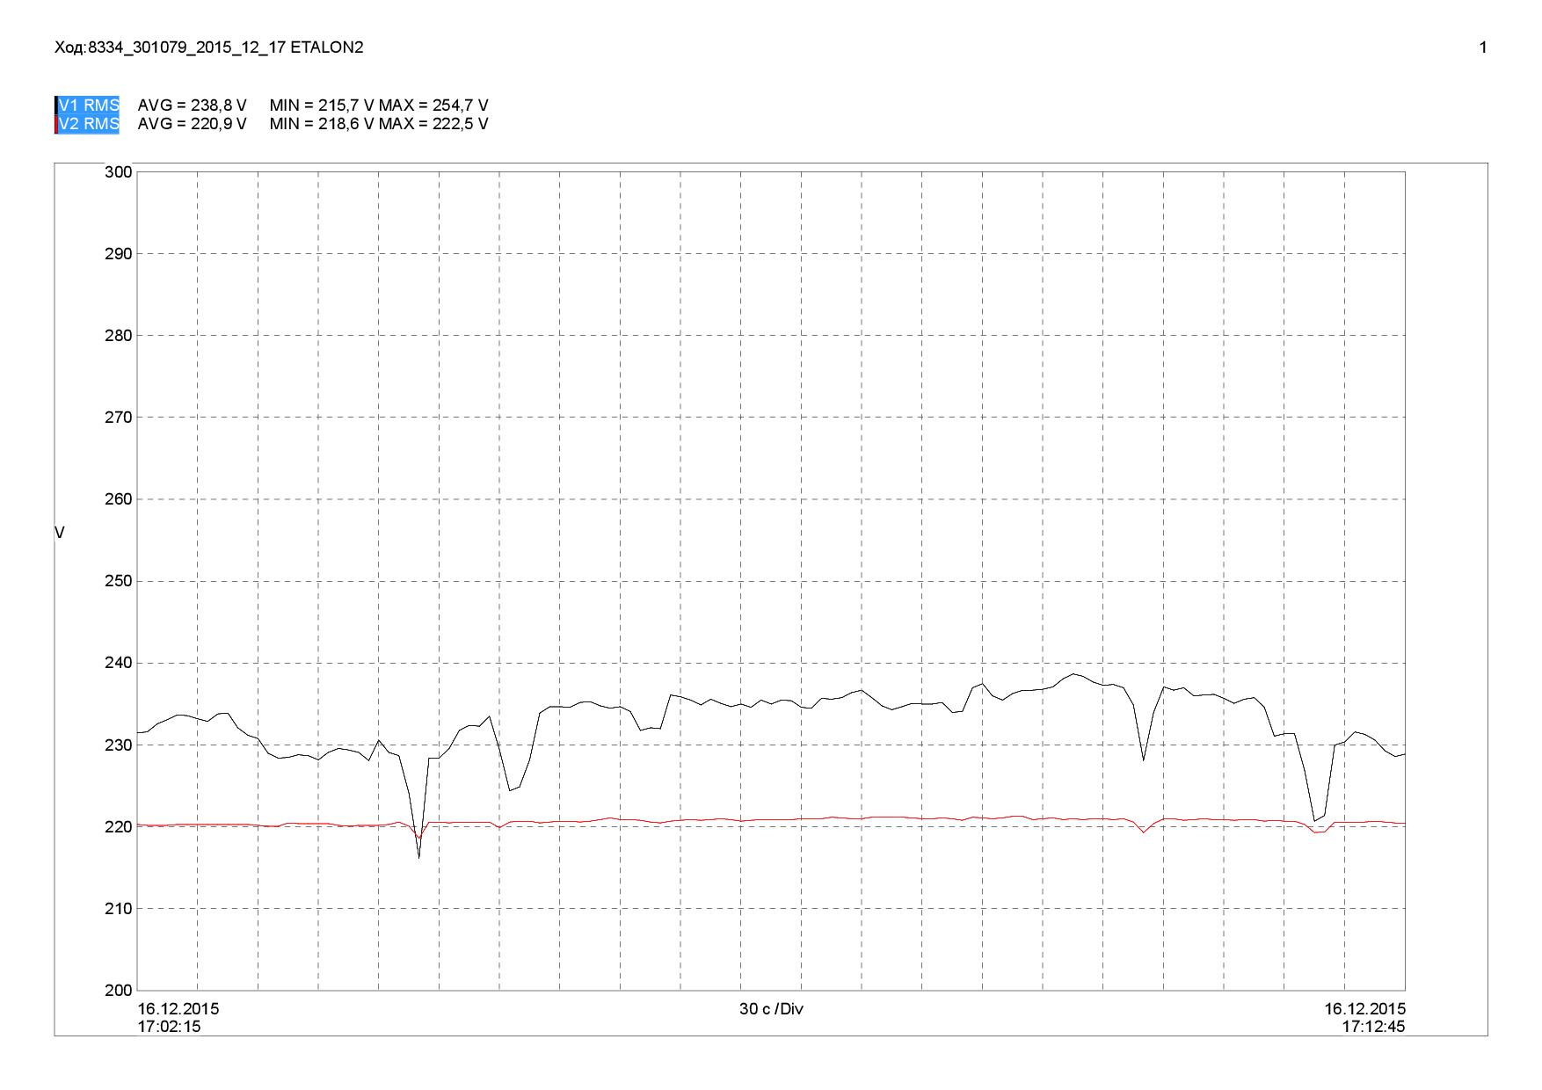Click the title Ход:8334_301079_2015_12_17 ETALON2
Image resolution: width=1542 pixels, height=1090 pixels.
point(209,47)
